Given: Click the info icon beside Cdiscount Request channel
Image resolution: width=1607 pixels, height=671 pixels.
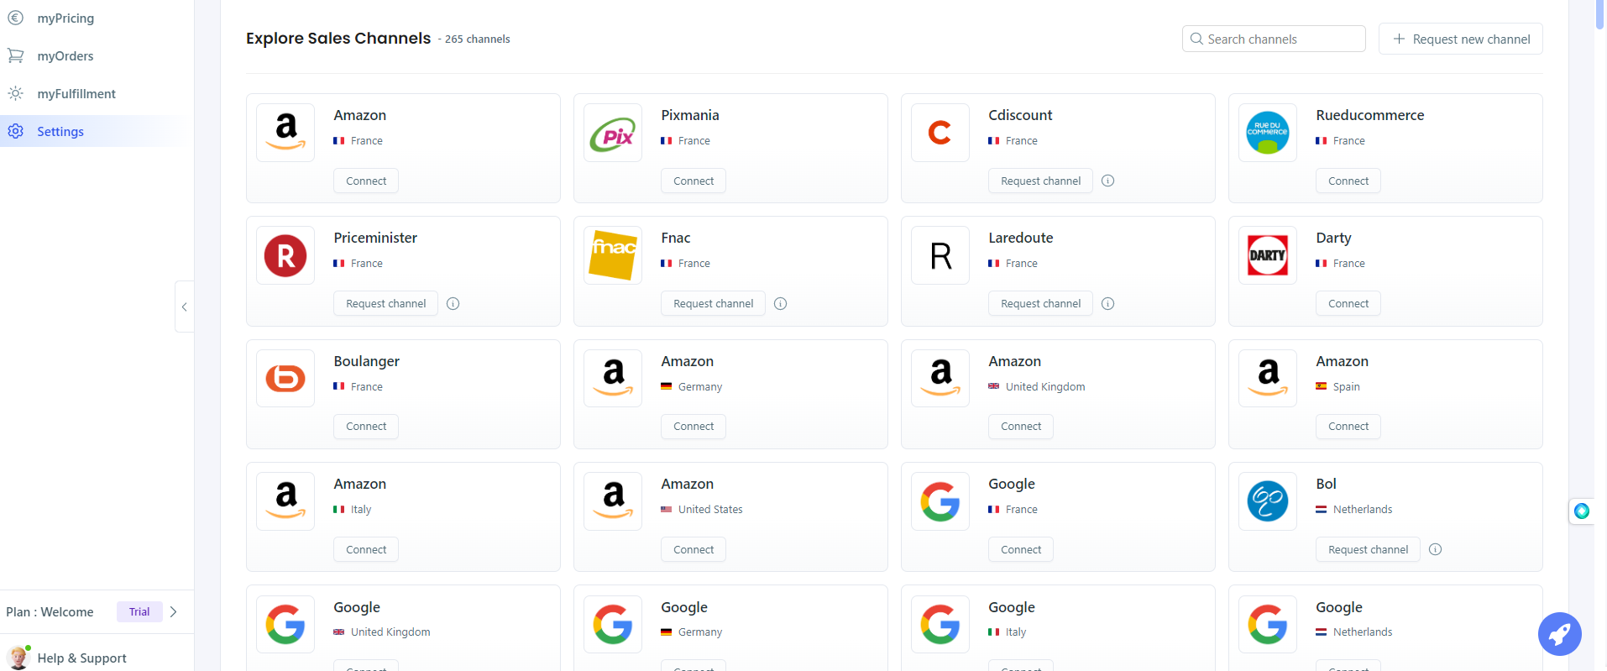Looking at the screenshot, I should pos(1108,181).
